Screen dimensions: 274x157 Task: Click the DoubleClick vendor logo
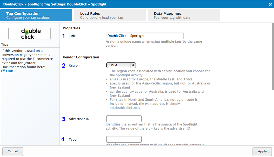(29, 34)
